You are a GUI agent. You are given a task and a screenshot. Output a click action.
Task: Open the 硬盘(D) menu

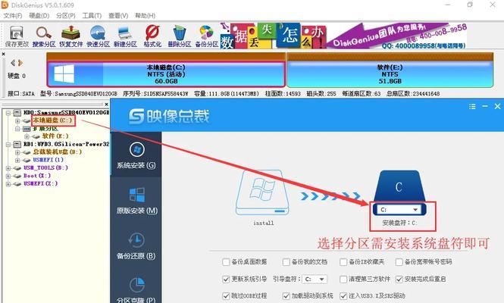39,15
